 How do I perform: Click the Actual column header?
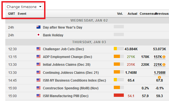click(x=132, y=14)
